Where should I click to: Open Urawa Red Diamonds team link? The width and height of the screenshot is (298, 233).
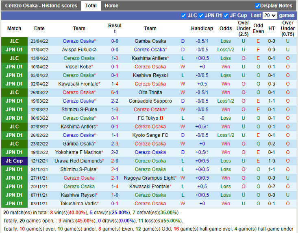[x=78, y=161]
